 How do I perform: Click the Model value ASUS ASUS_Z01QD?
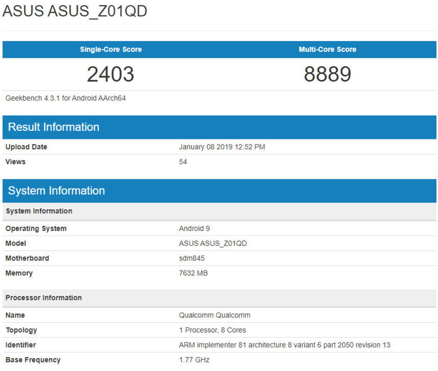point(213,243)
